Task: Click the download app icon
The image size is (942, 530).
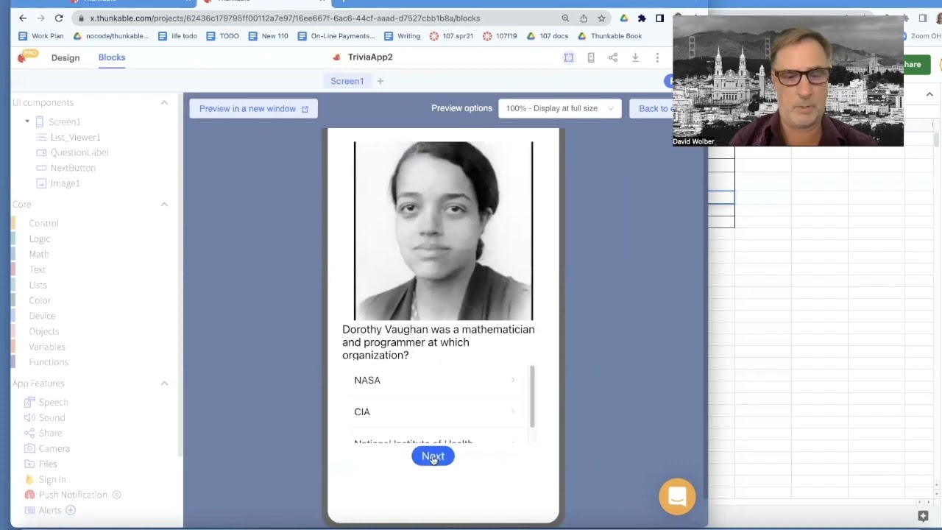Action: [x=635, y=57]
